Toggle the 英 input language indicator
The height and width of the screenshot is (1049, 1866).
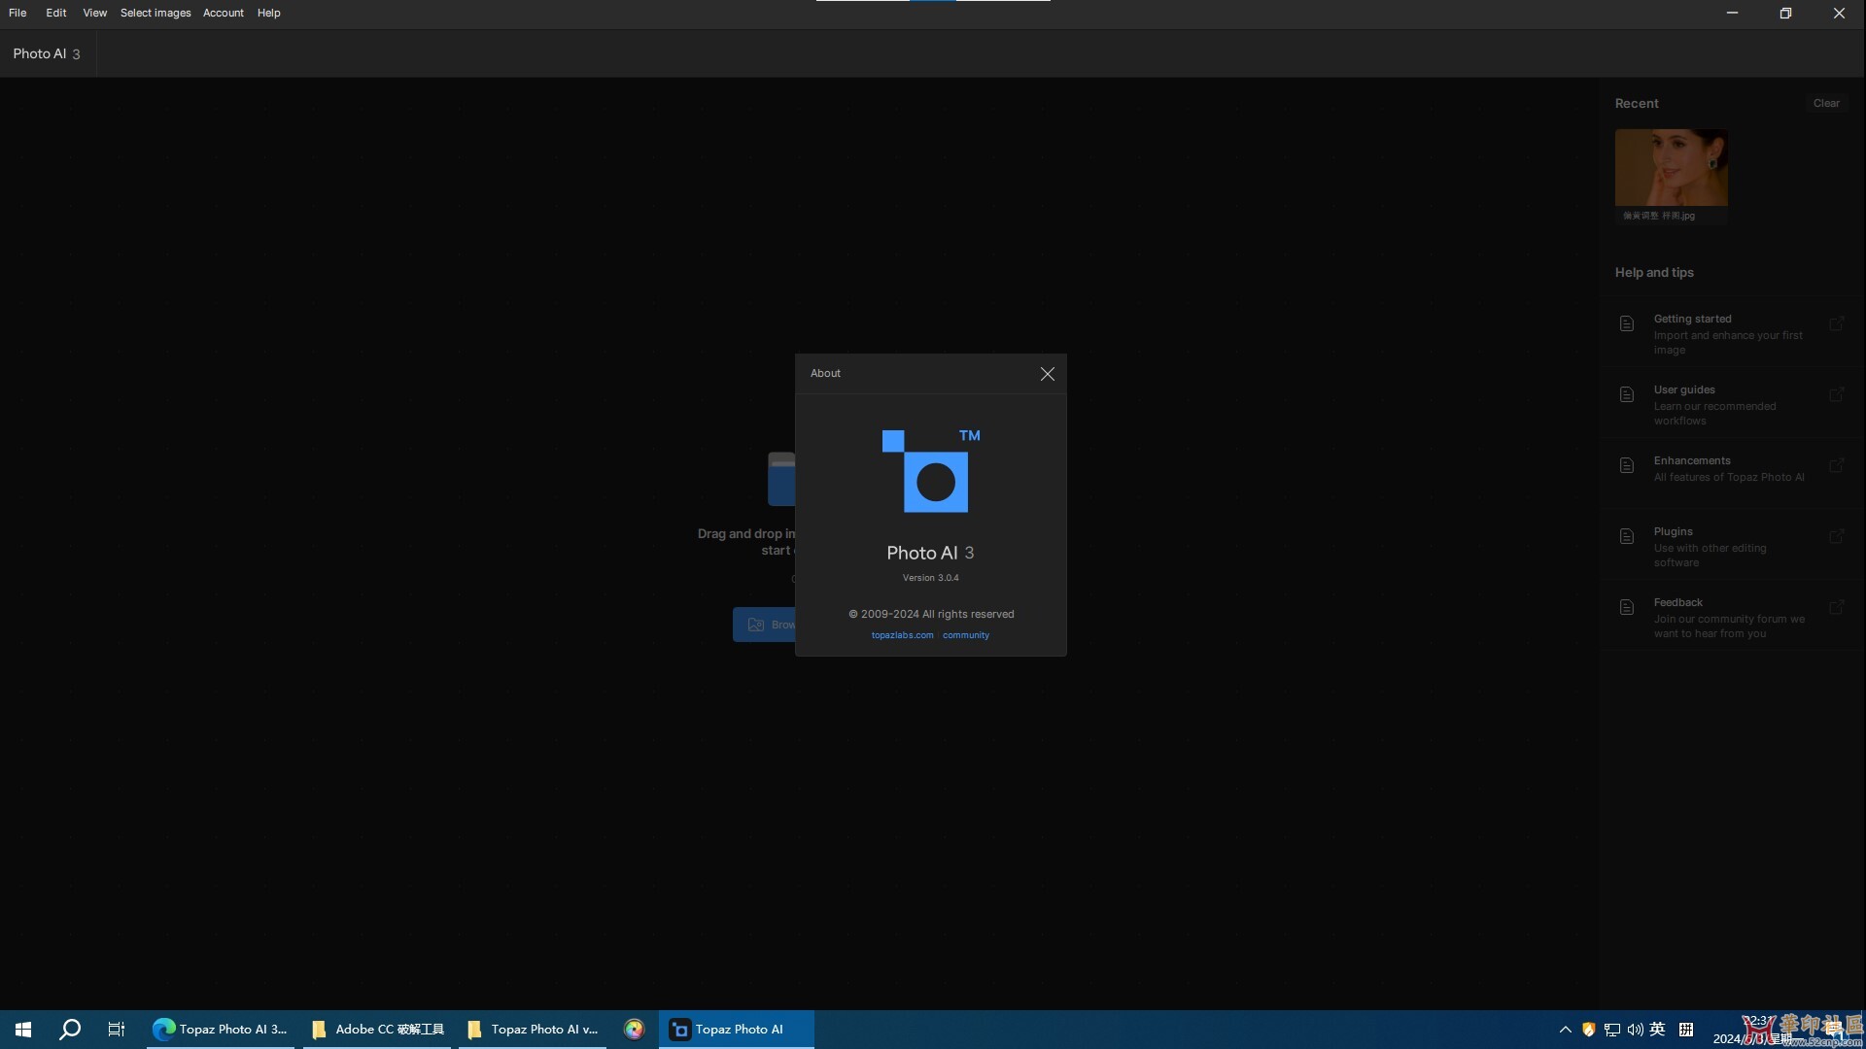click(x=1658, y=1030)
